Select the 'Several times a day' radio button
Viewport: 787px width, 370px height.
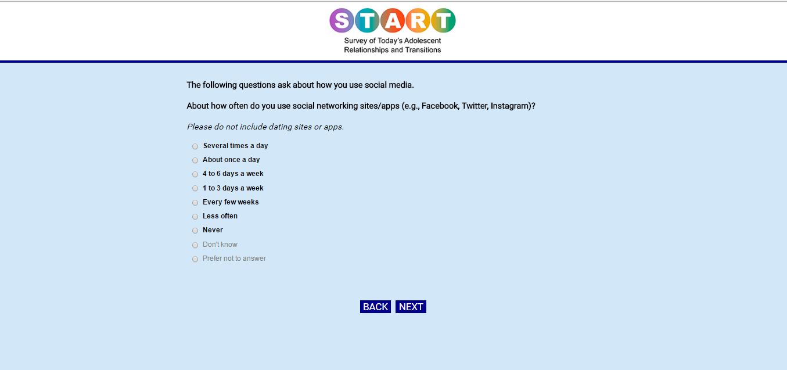click(195, 146)
